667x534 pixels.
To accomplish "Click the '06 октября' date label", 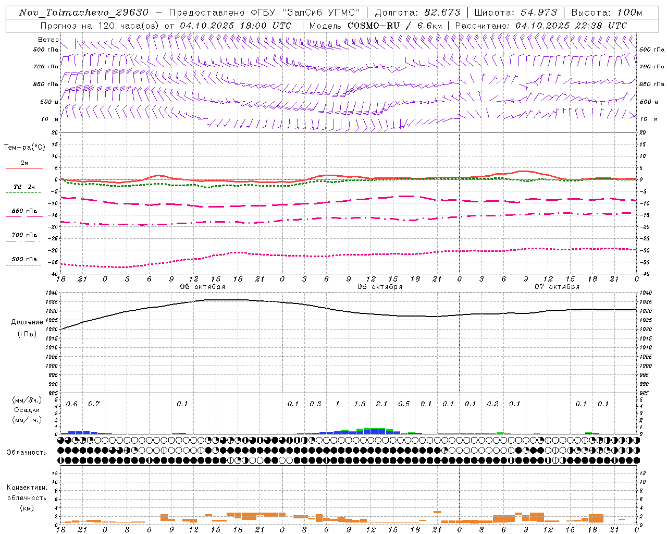I will click(380, 287).
